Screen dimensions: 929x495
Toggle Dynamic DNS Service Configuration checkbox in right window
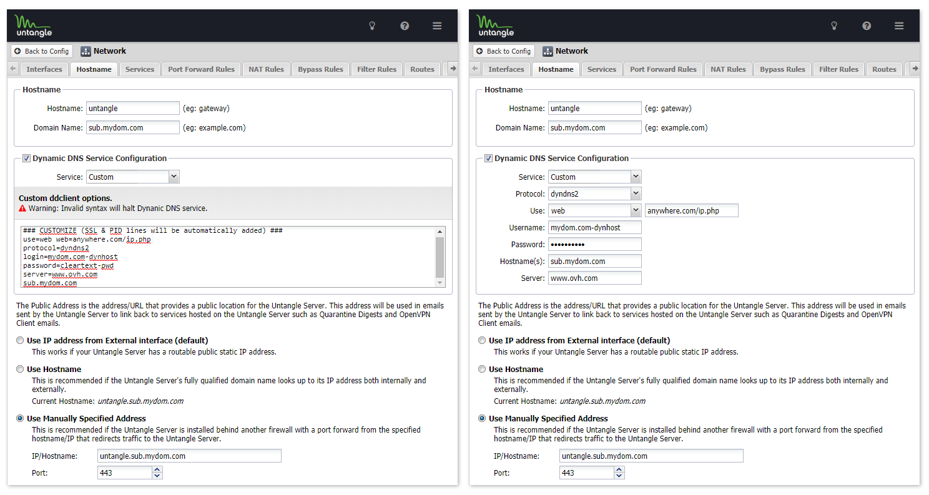[x=488, y=159]
